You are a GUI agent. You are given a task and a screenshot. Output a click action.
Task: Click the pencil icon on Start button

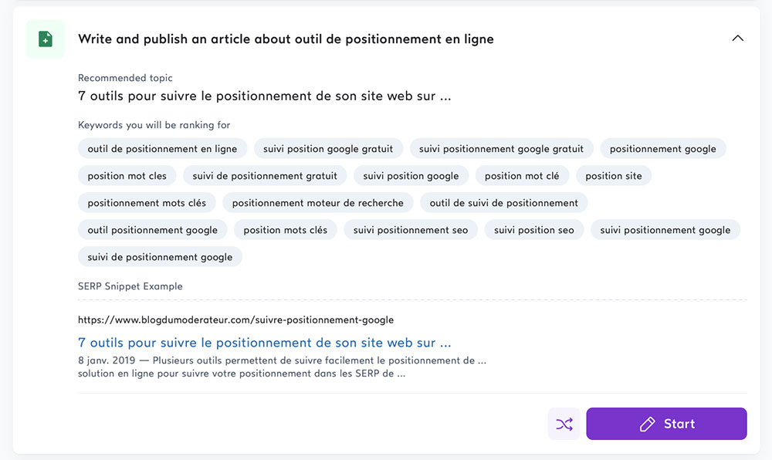coord(648,424)
